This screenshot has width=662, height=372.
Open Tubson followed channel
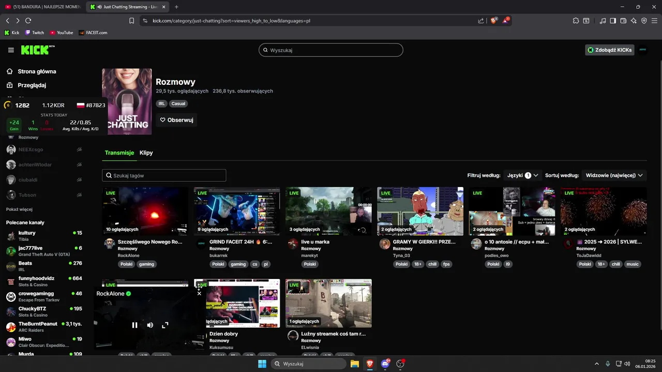point(44,195)
